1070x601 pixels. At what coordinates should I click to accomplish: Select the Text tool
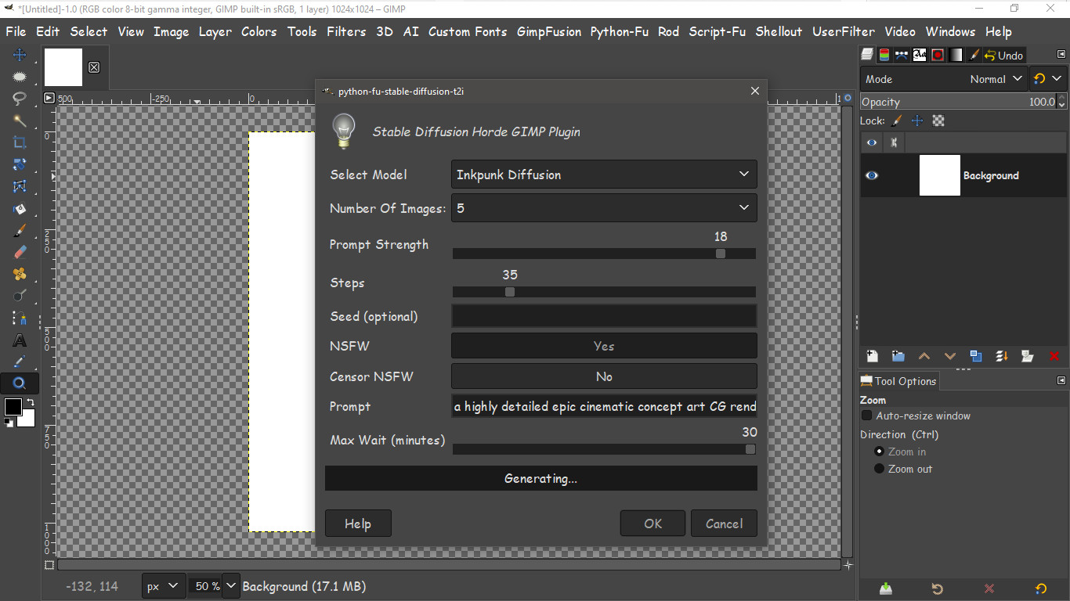coord(20,340)
